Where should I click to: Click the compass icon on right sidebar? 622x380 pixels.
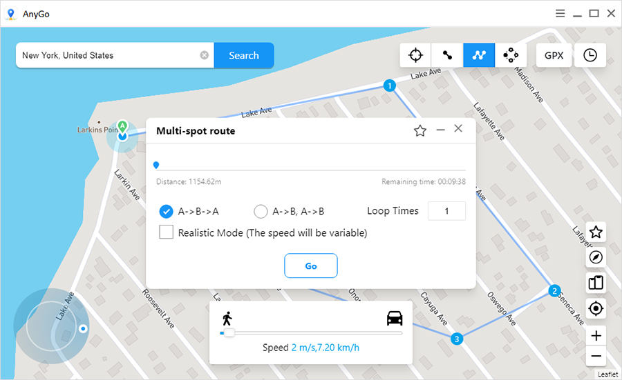(x=596, y=257)
